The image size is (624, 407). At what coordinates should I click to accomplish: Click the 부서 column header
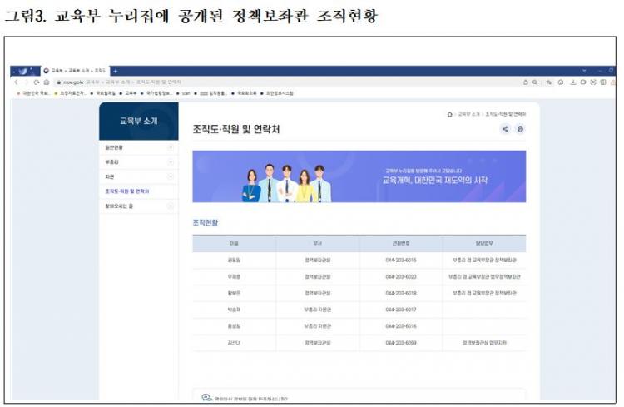[x=317, y=243]
